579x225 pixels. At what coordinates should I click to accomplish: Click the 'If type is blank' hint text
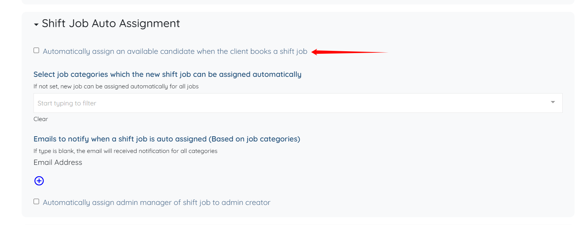click(125, 151)
